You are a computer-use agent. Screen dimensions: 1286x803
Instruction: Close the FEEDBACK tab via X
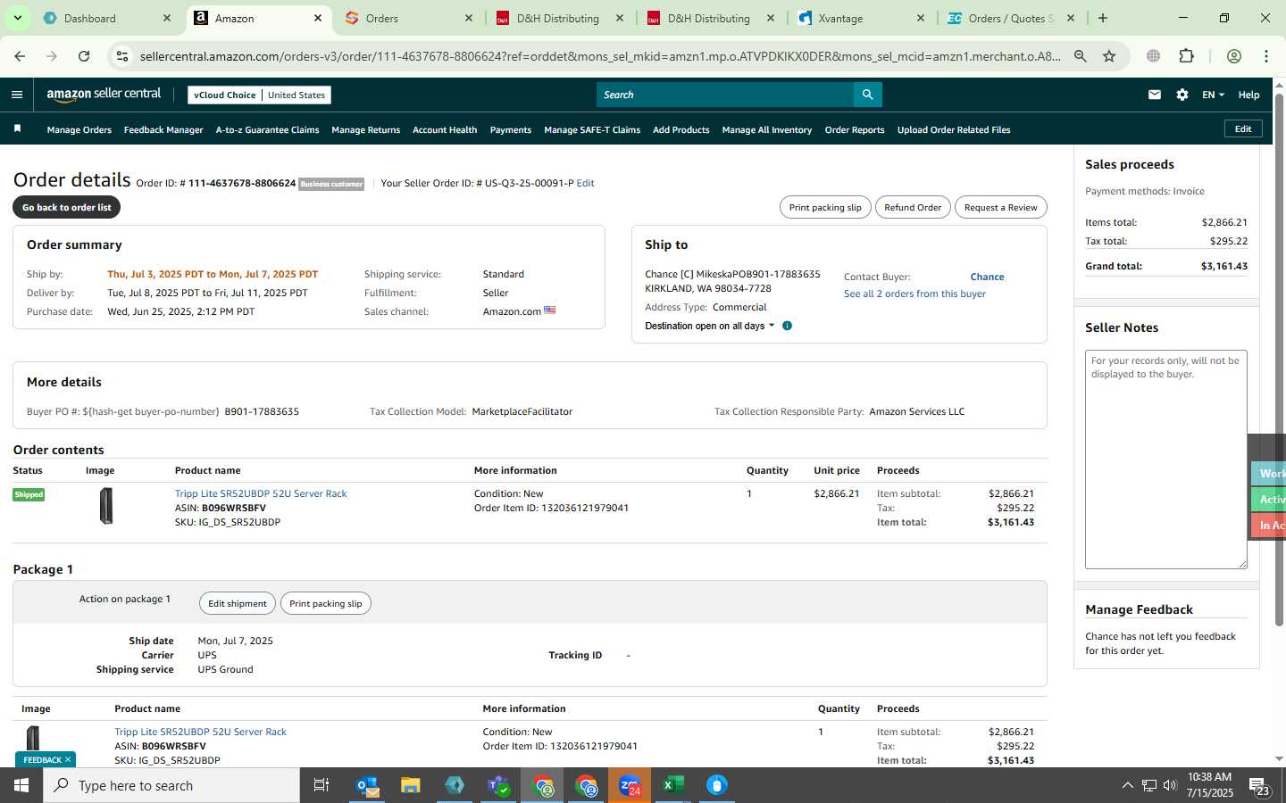tap(68, 759)
